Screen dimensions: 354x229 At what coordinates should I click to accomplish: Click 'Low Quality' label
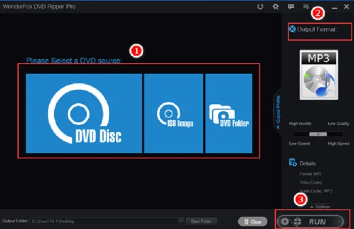click(x=338, y=123)
